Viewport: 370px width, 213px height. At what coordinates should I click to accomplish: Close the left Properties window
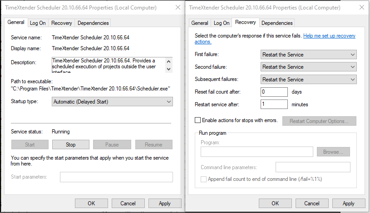[x=178, y=8]
